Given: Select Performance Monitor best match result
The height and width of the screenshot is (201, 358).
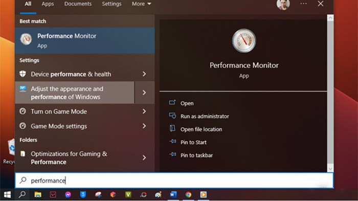Looking at the screenshot, I should pyautogui.click(x=85, y=40).
